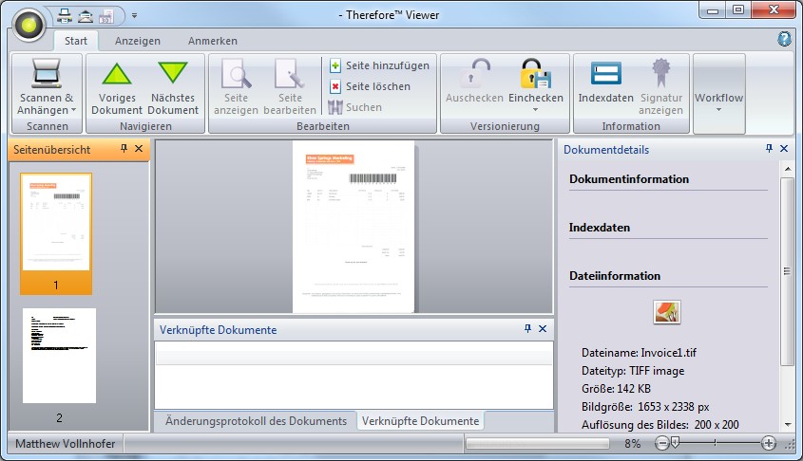Toggle pin on Dokumentdetails panel
Screen dimensions: 803x461
tap(769, 149)
